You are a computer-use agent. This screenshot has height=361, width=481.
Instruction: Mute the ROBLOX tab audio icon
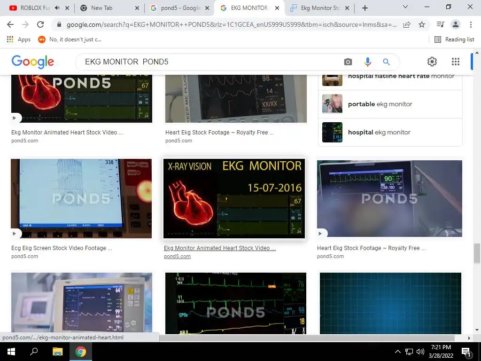pos(57,8)
